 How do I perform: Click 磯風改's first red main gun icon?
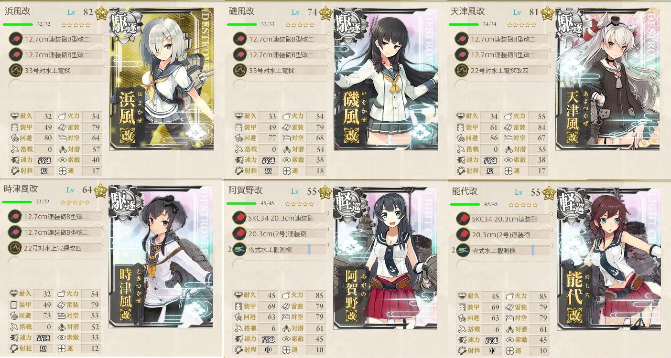click(239, 39)
